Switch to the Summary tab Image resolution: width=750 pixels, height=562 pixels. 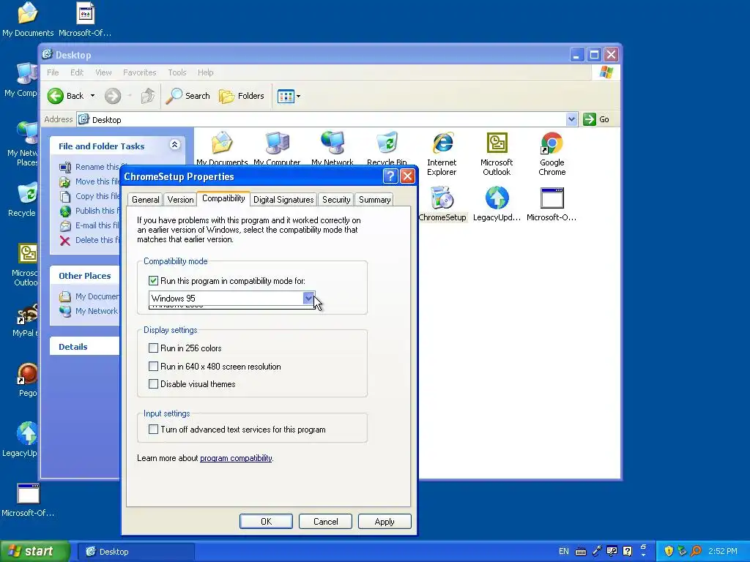point(374,200)
